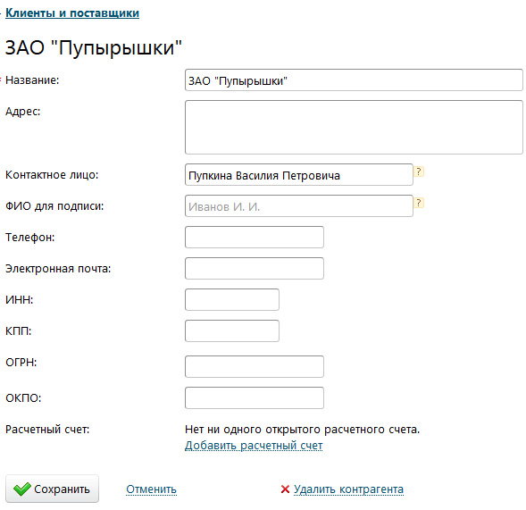Open the Клиенты и поставщики breadcrumb link
The height and width of the screenshot is (510, 526).
click(72, 13)
